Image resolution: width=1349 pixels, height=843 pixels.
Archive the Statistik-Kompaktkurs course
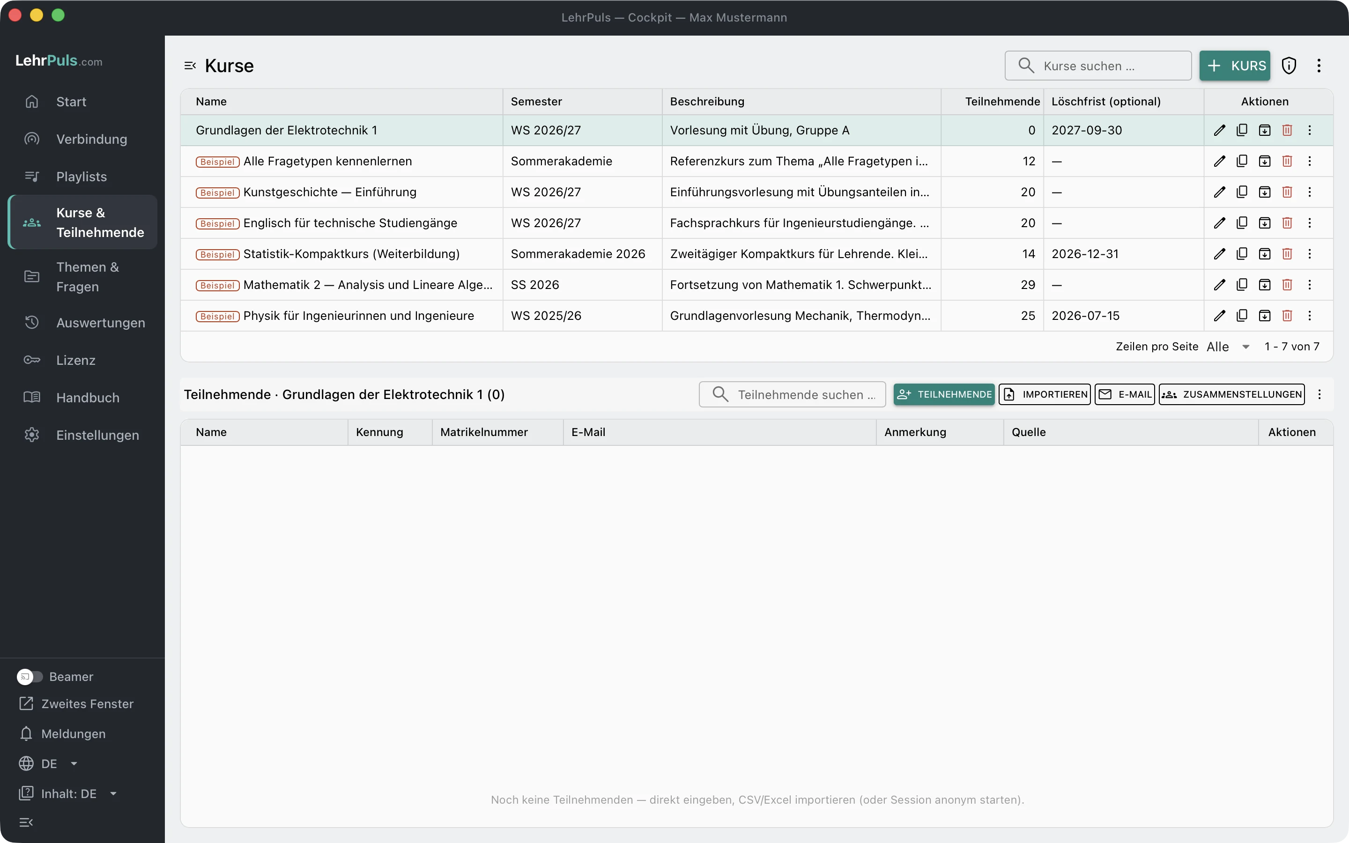point(1264,254)
